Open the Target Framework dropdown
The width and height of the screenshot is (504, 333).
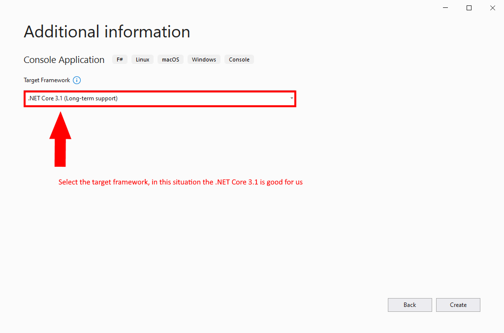coord(160,98)
